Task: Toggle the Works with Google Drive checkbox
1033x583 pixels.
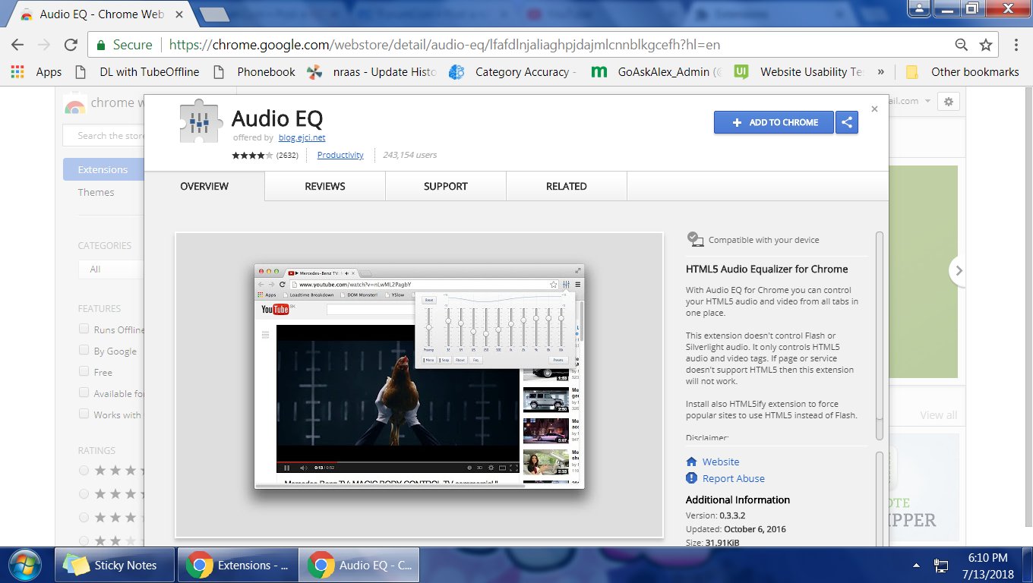Action: coord(84,414)
